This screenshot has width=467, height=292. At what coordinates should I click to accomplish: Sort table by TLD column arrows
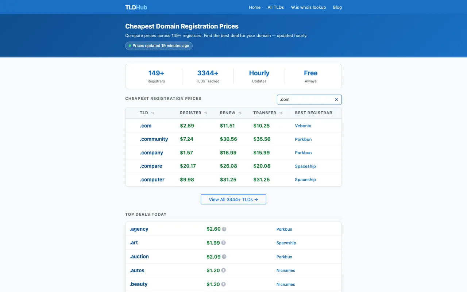coord(153,113)
